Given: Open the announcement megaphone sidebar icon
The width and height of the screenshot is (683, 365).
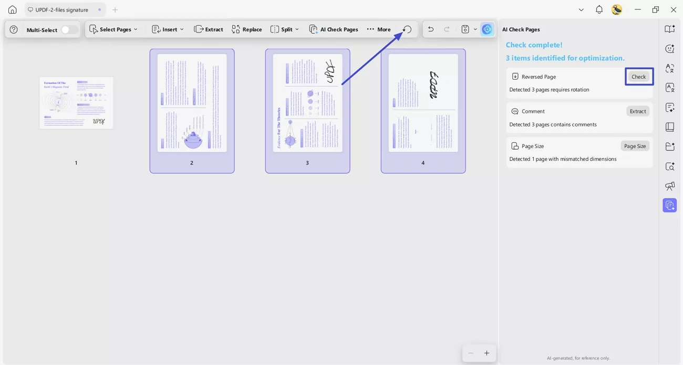Looking at the screenshot, I should (x=669, y=186).
